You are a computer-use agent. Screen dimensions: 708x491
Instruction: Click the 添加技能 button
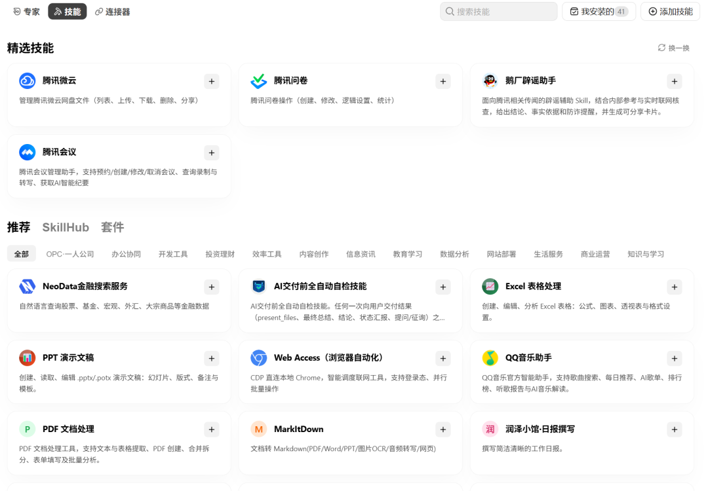[x=671, y=12]
